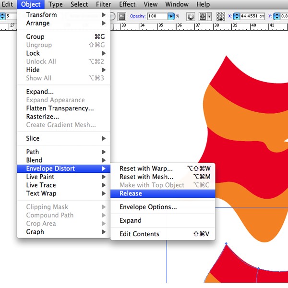
Task: Choose Edit Contents in the submenu
Action: click(x=163, y=234)
